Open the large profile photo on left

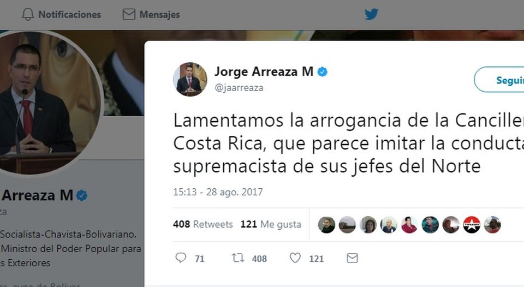(x=46, y=104)
